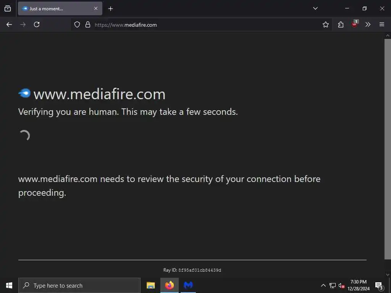391x293 pixels.
Task: Open network status tray icon
Action: (333, 285)
